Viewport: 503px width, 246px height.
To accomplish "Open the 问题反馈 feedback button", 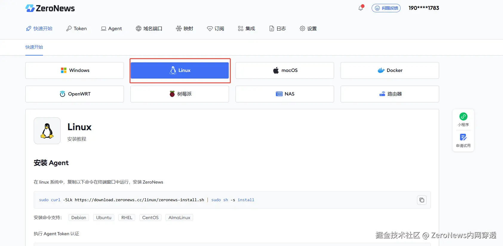I will [386, 8].
